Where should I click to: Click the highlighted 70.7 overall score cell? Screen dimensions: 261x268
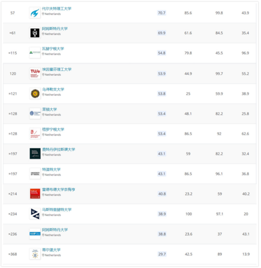click(x=162, y=13)
